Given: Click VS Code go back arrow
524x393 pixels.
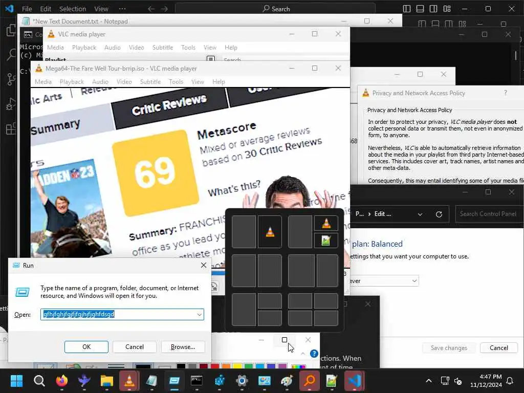Looking at the screenshot, I should 151,9.
